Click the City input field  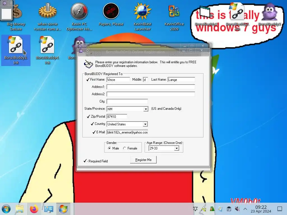pyautogui.click(x=127, y=101)
